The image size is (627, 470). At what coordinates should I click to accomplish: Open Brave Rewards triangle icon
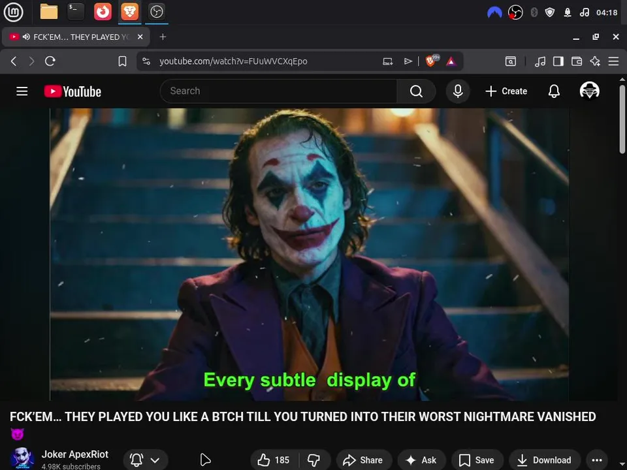pos(451,61)
